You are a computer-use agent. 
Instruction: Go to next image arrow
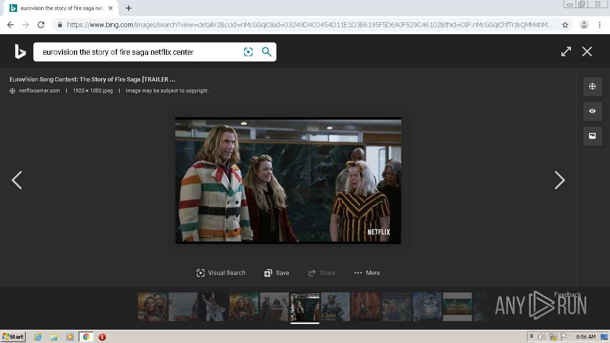point(560,180)
